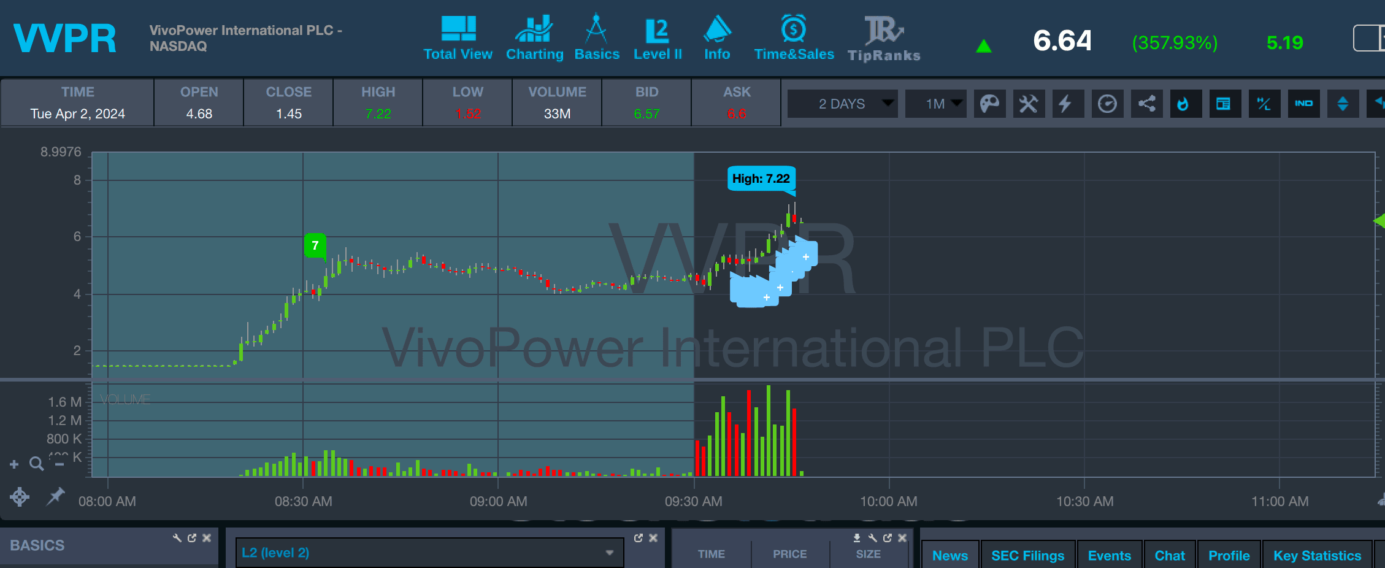This screenshot has height=568, width=1385.
Task: Click the gauge dial chart toolbar icon
Action: tap(1107, 104)
